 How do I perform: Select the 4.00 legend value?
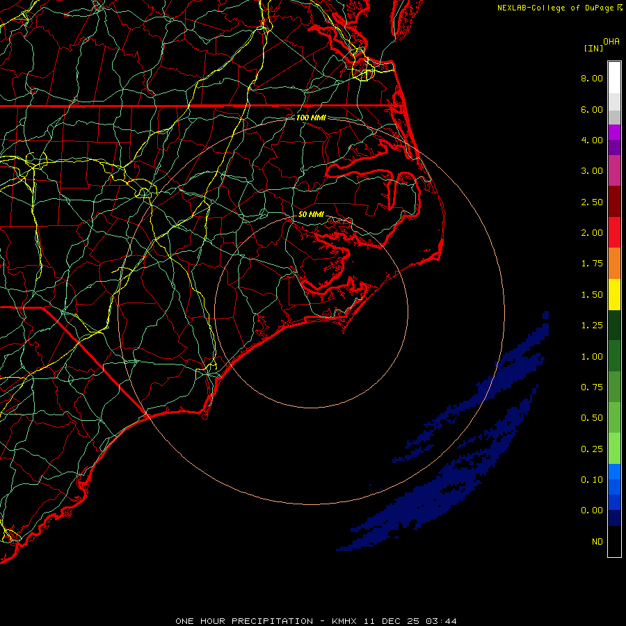[x=592, y=140]
